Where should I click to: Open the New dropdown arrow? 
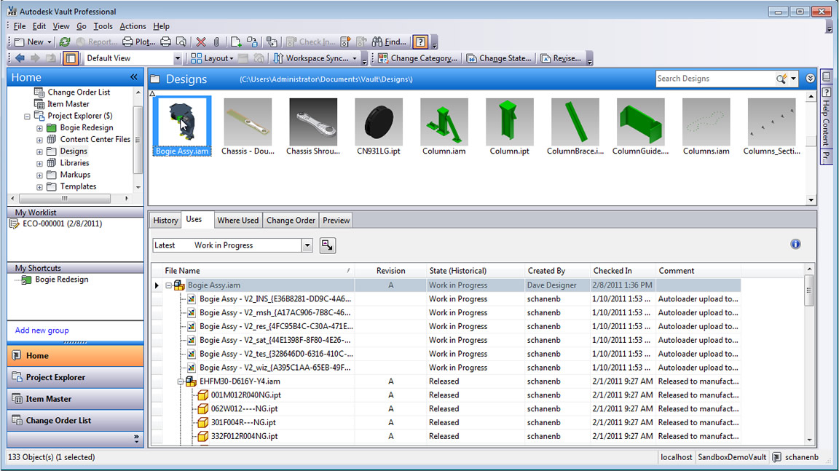[50, 41]
